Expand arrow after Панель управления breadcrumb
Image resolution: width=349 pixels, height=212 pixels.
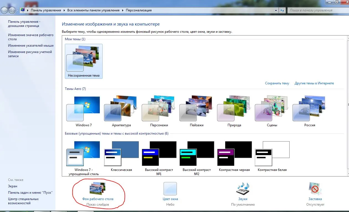[64, 10]
